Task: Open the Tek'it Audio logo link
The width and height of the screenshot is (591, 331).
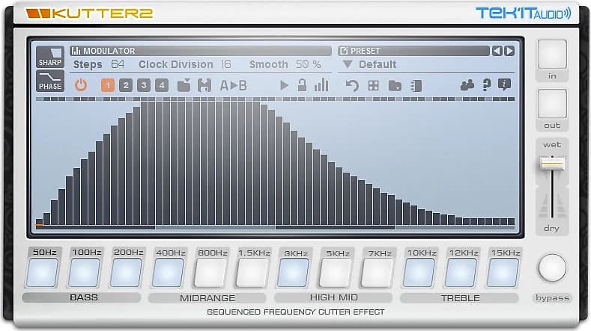Action: coord(524,13)
